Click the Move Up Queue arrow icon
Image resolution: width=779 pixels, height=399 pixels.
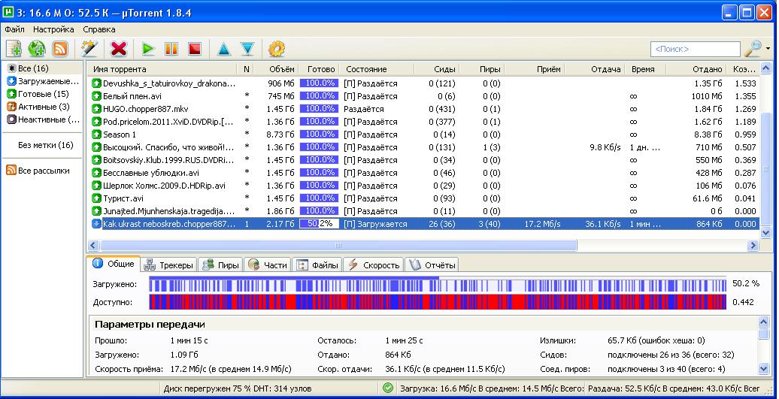coord(224,49)
